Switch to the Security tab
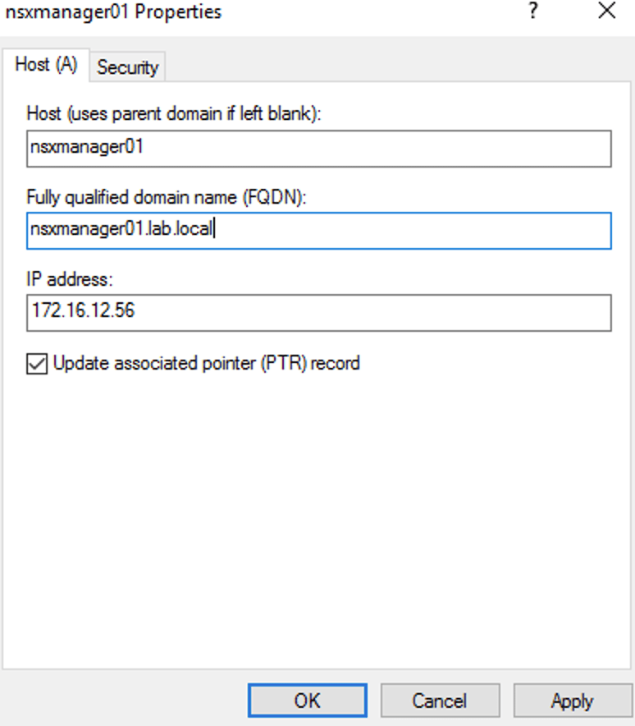Image resolution: width=635 pixels, height=726 pixels. coord(127,68)
